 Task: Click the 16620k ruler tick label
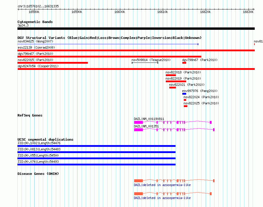pos(205,12)
